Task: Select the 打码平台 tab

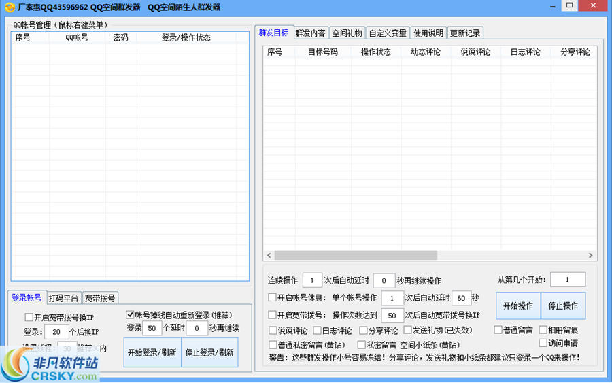Action: pos(63,298)
